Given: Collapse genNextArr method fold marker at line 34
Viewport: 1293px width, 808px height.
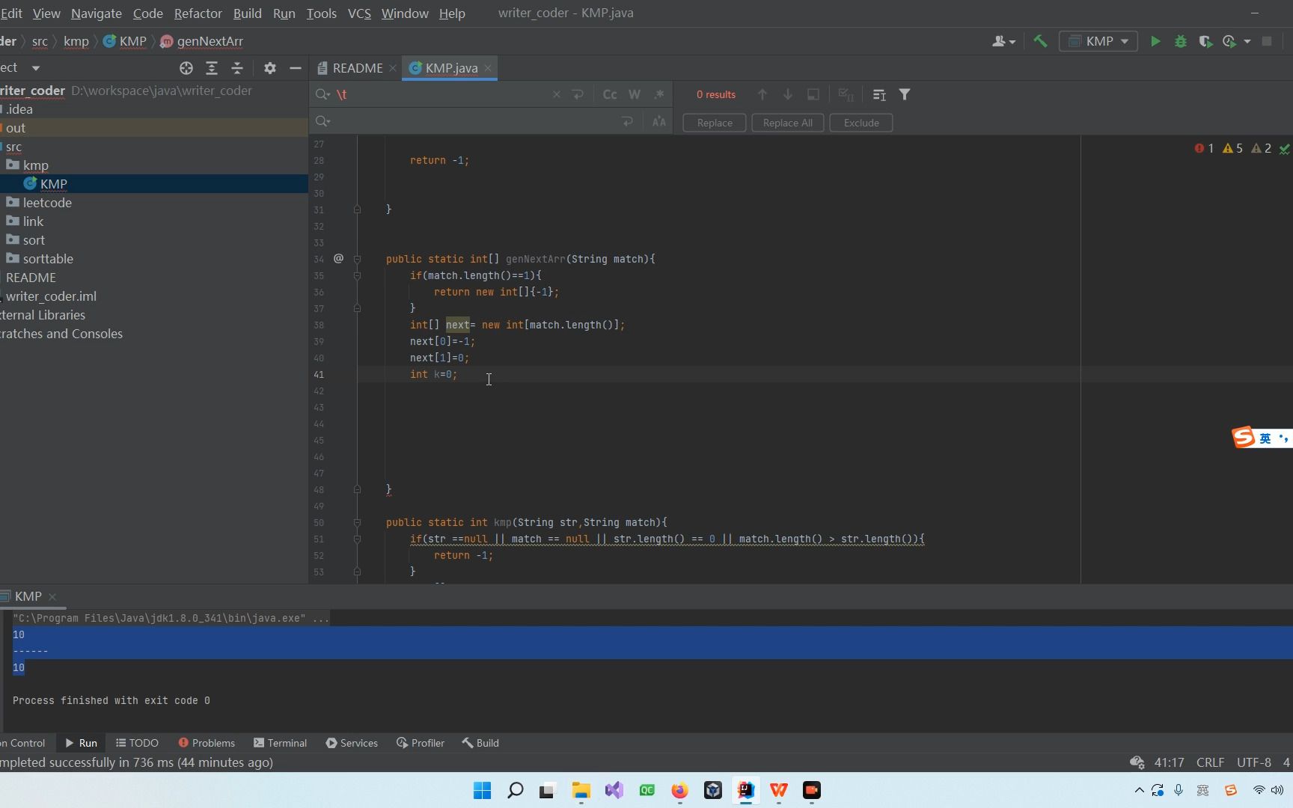Looking at the screenshot, I should click(357, 259).
